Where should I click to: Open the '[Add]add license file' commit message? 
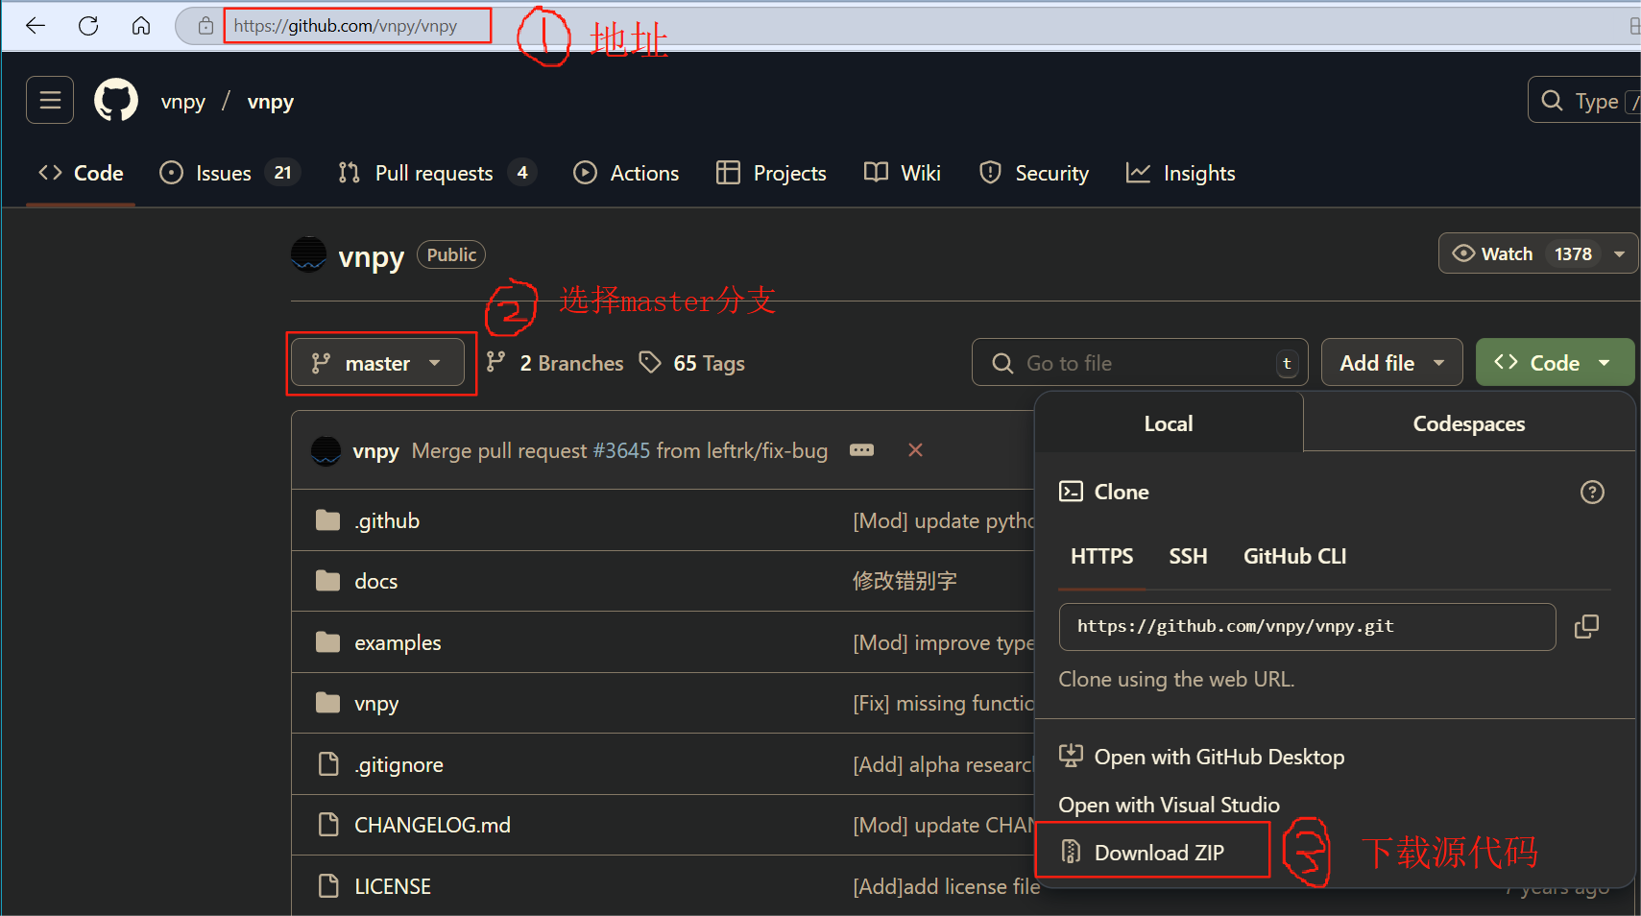[x=946, y=886]
